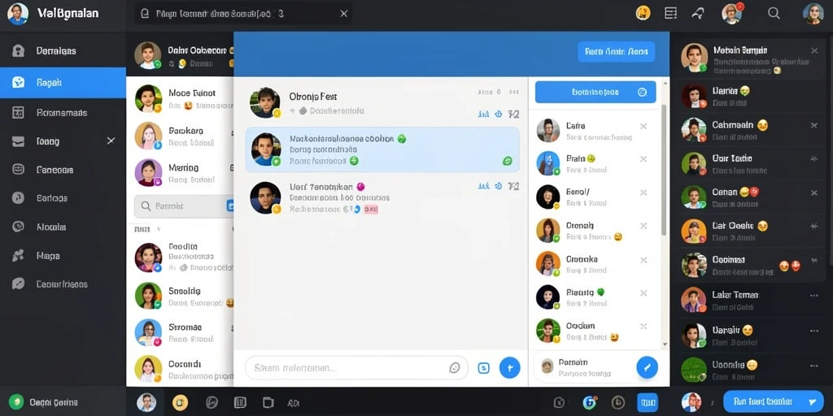833x416 pixels.
Task: Remove Oroaaka with its X
Action: (643, 260)
